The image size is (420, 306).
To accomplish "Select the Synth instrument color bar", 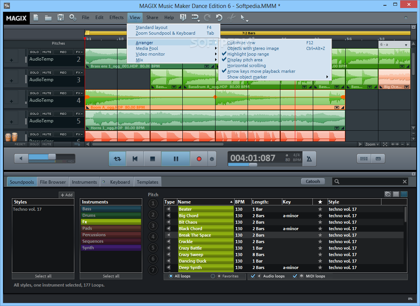I will [x=111, y=248].
